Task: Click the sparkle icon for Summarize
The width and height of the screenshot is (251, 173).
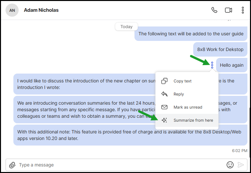Action: pyautogui.click(x=164, y=120)
